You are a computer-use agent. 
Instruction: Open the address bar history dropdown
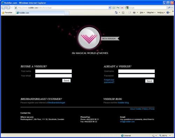pyautogui.click(x=110, y=8)
